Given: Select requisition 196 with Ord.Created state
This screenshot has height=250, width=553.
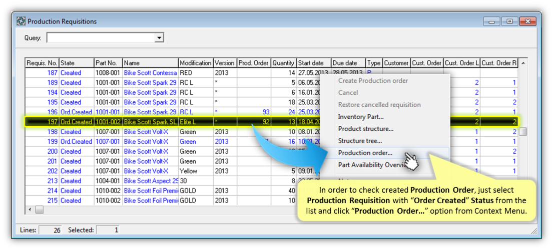Looking at the screenshot, I should pyautogui.click(x=42, y=112).
